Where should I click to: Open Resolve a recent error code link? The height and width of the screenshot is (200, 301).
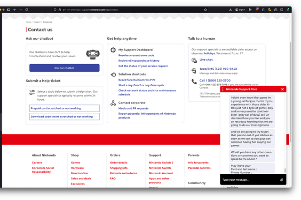click(x=136, y=55)
